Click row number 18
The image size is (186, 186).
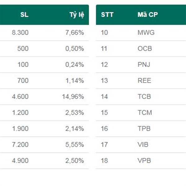pos(104,161)
